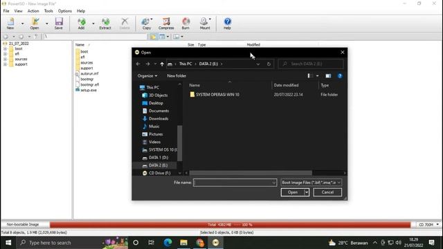Click the Compress toolbar icon
The image size is (443, 249).
click(166, 24)
